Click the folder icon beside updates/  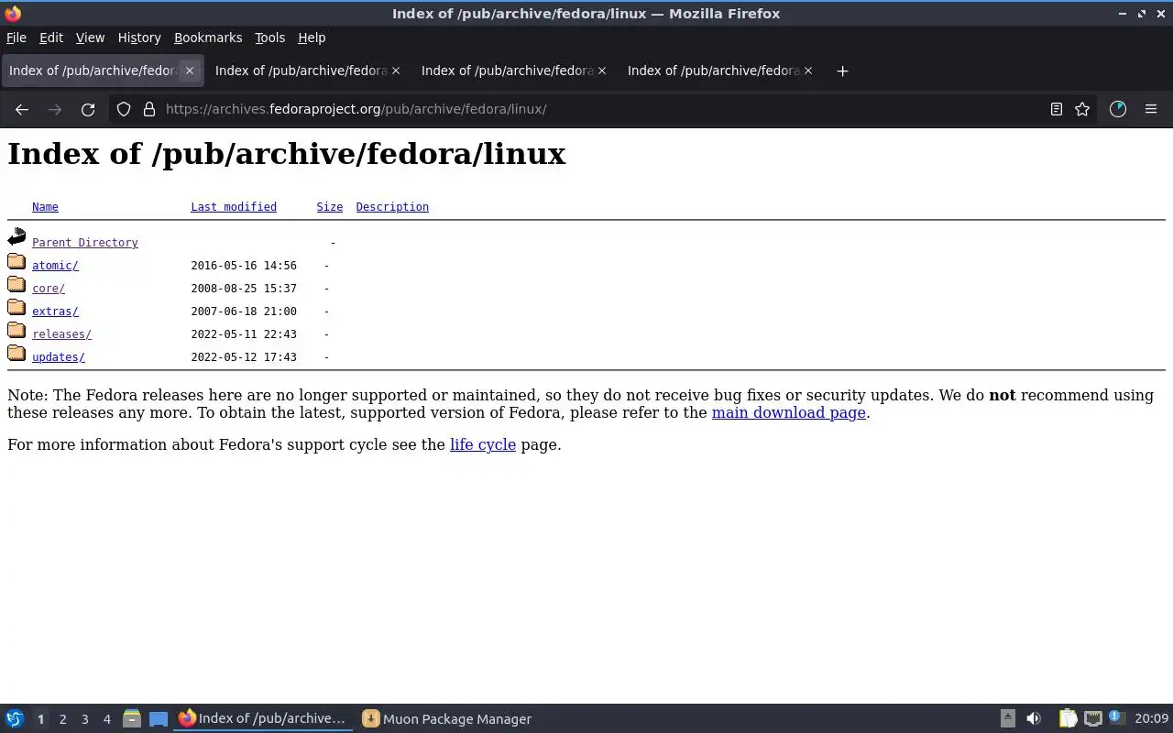coord(16,354)
